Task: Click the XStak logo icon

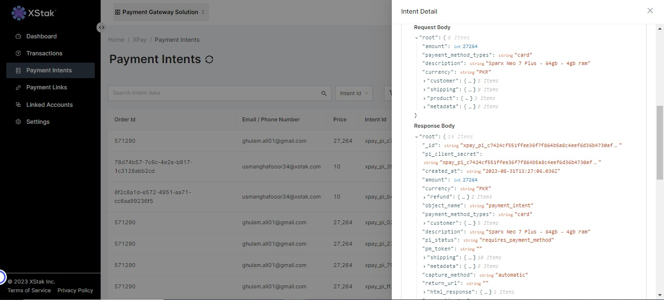Action: pyautogui.click(x=18, y=13)
